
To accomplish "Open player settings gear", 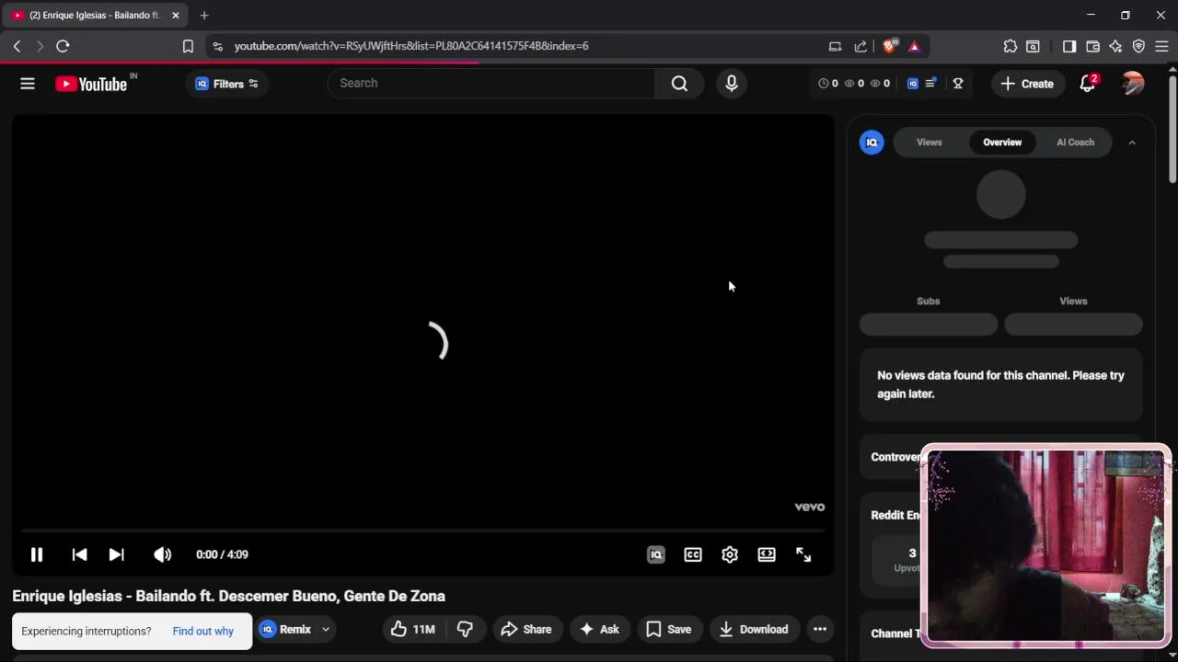I will click(730, 554).
